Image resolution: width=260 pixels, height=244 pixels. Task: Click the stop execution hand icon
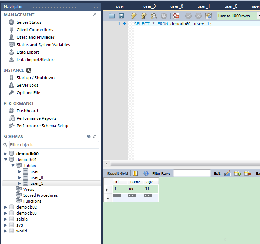164,16
